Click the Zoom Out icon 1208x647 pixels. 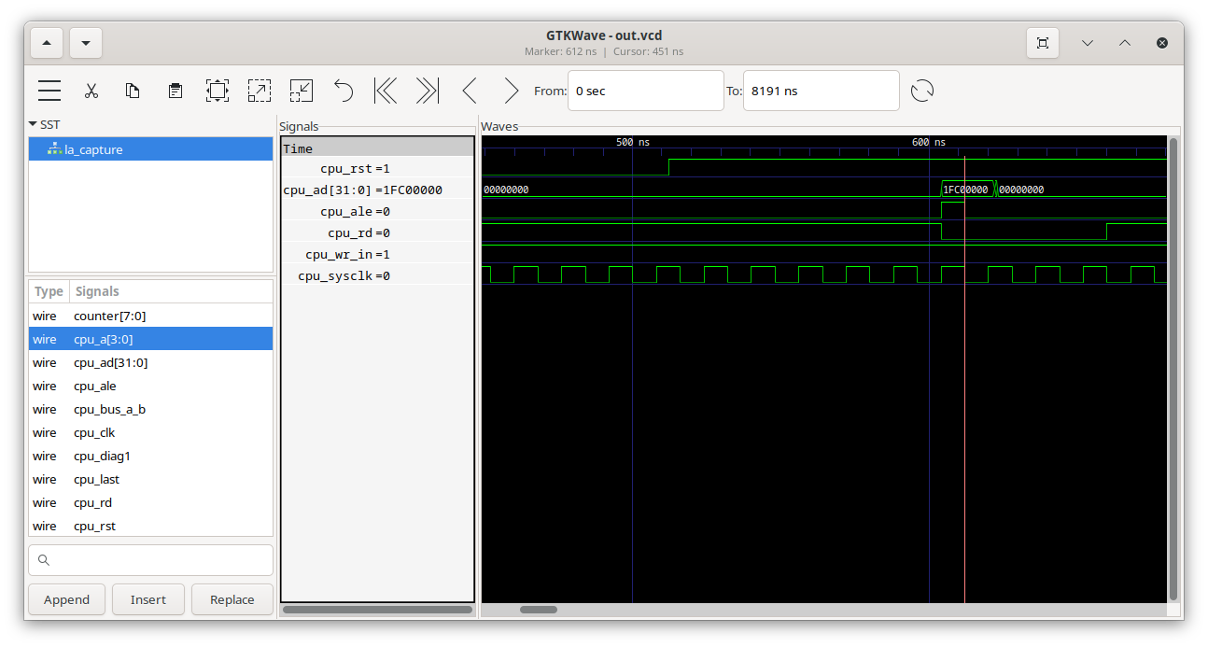pos(301,91)
